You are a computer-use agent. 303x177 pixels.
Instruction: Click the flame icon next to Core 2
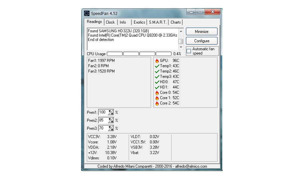coord(157,103)
